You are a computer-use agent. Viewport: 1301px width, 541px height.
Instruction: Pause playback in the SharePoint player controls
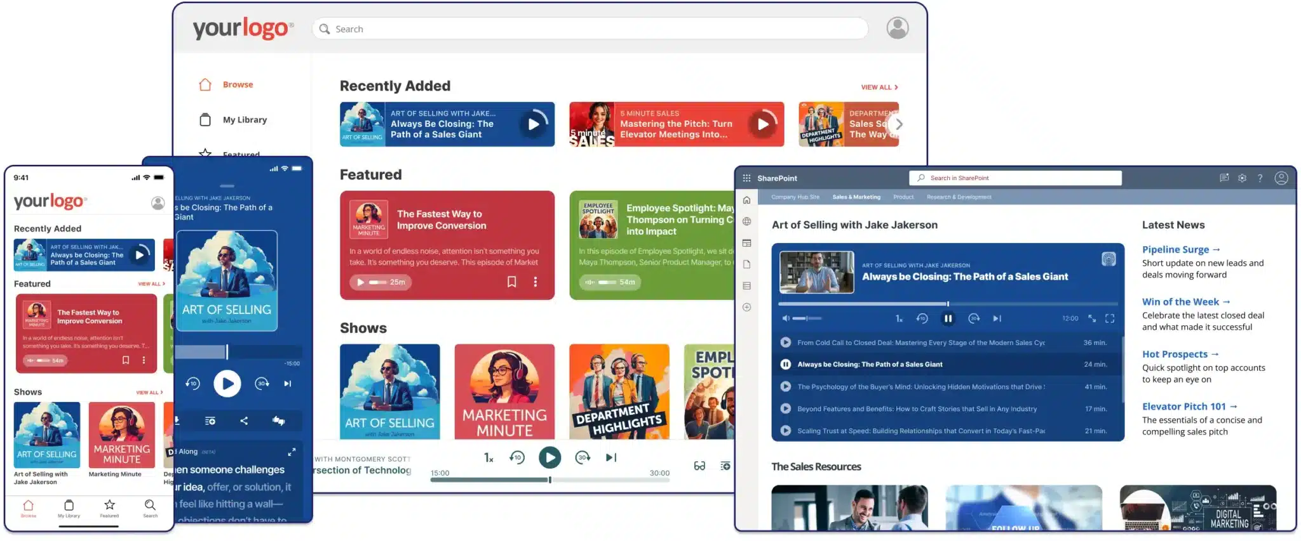tap(948, 318)
